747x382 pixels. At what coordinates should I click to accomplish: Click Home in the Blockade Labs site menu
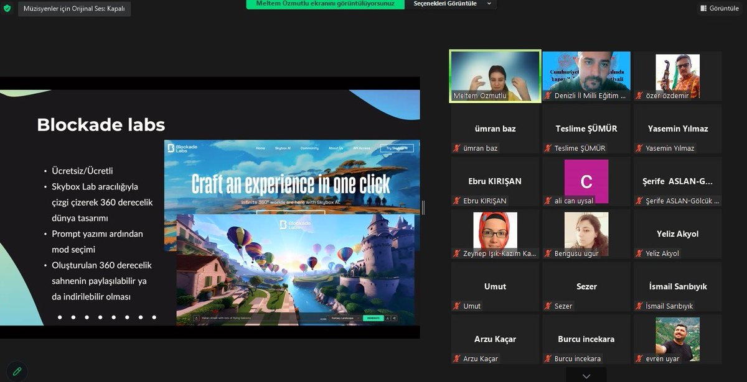coord(260,148)
